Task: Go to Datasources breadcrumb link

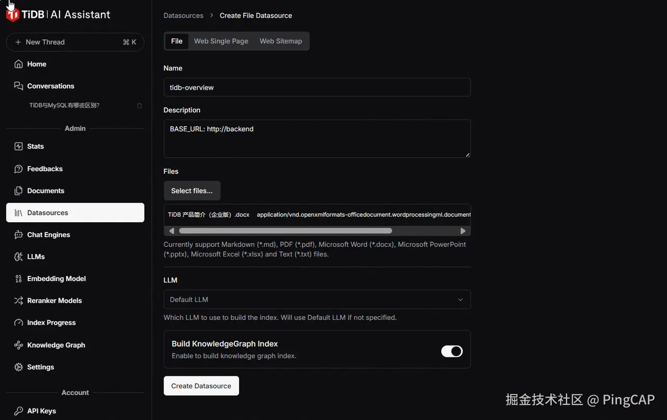Action: click(183, 16)
